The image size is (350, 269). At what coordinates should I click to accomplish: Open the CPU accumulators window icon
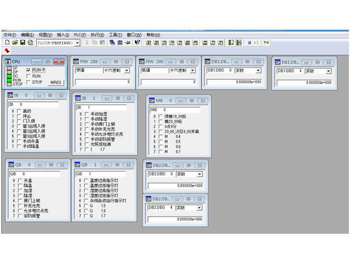point(213,42)
